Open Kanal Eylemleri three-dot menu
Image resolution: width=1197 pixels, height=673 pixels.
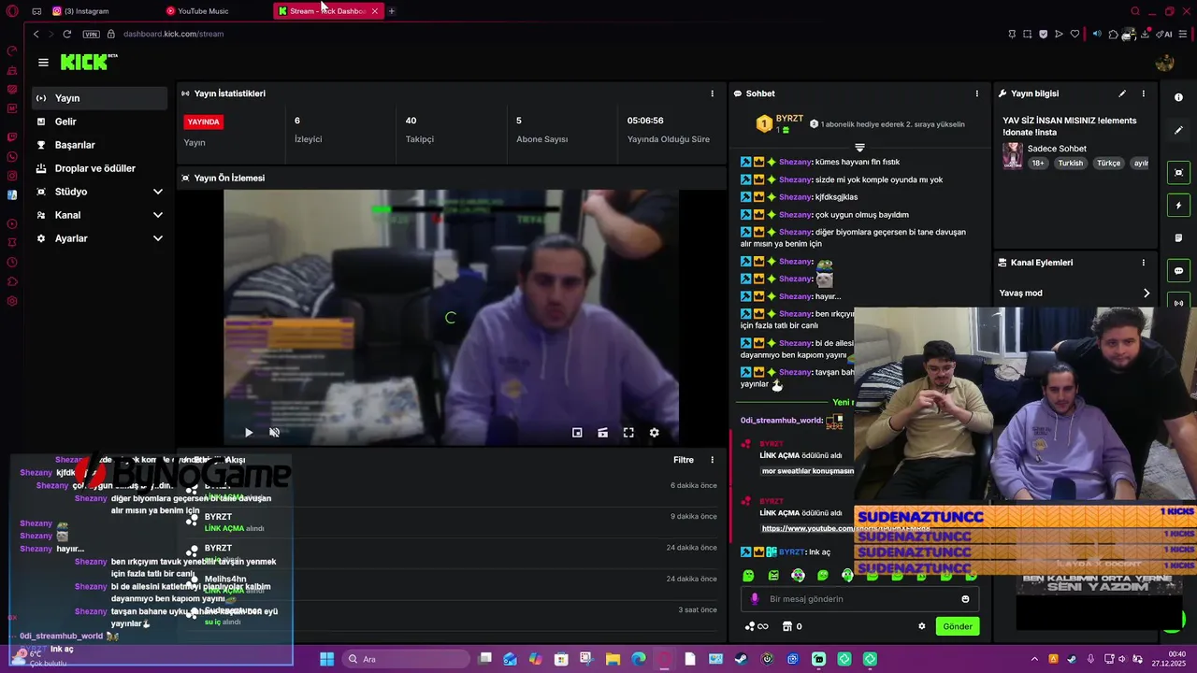[1143, 263]
